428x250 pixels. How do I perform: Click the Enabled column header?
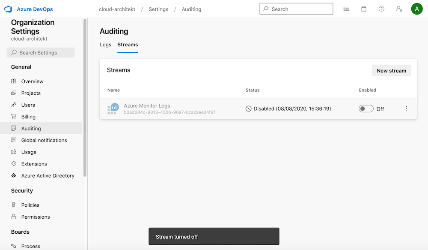[367, 90]
